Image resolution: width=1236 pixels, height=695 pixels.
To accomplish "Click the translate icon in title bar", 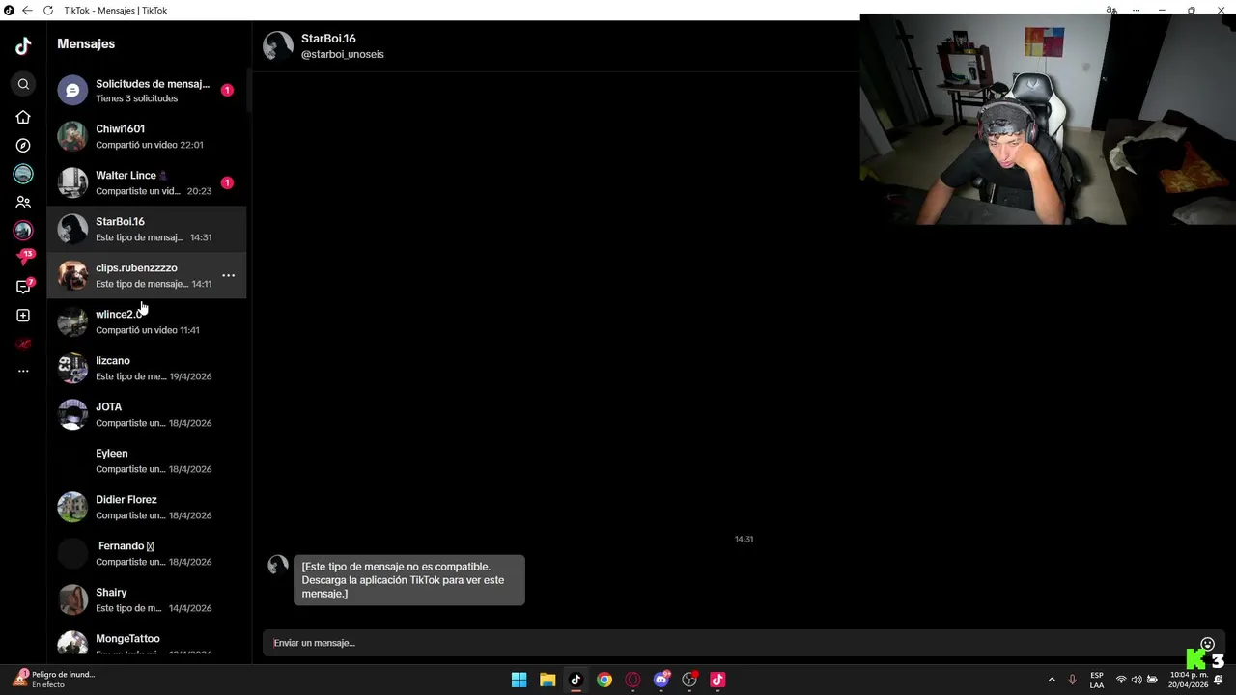I will tap(1111, 10).
